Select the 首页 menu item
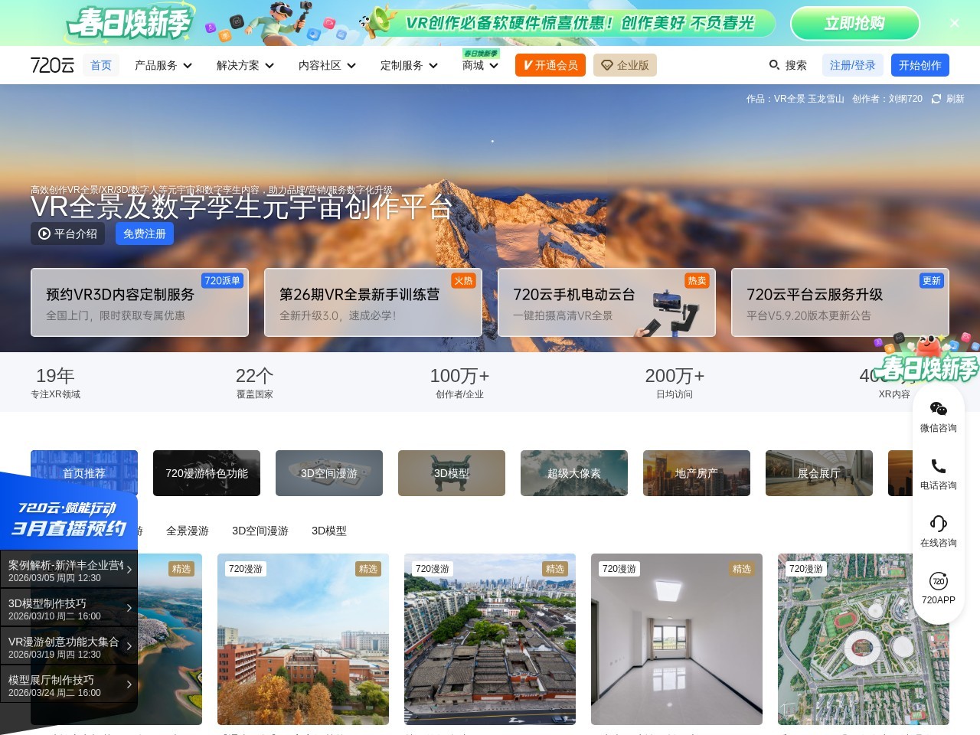 click(x=100, y=65)
